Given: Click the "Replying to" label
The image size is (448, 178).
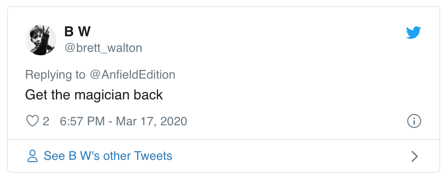Looking at the screenshot, I should click(55, 74).
